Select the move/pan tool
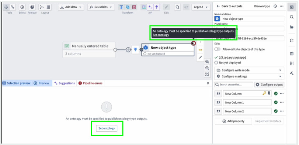This screenshot has height=145, width=299. (x=6, y=7)
